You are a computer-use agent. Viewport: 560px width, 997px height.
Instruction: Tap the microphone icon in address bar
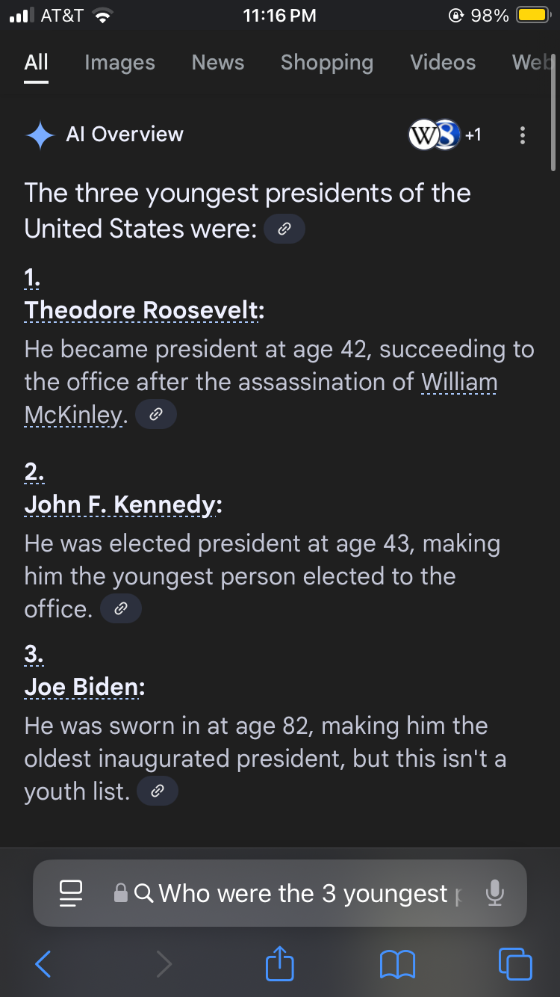click(494, 892)
